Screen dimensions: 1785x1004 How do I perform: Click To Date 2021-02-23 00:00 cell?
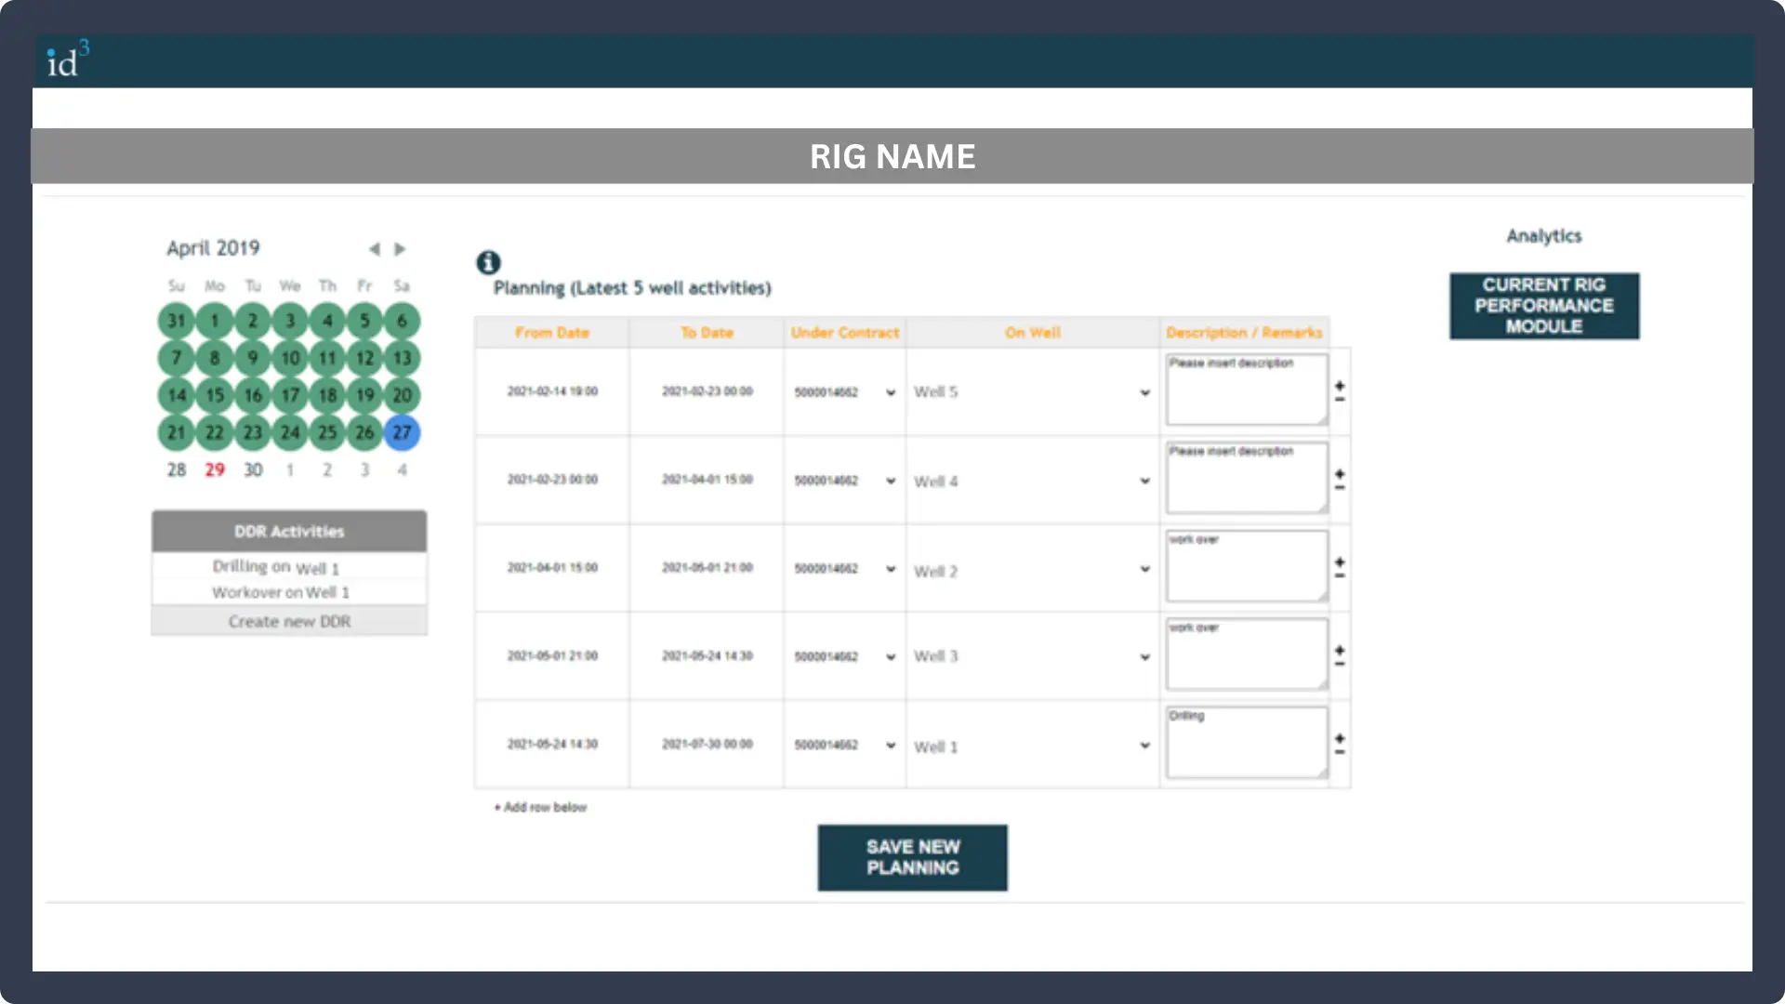(707, 391)
